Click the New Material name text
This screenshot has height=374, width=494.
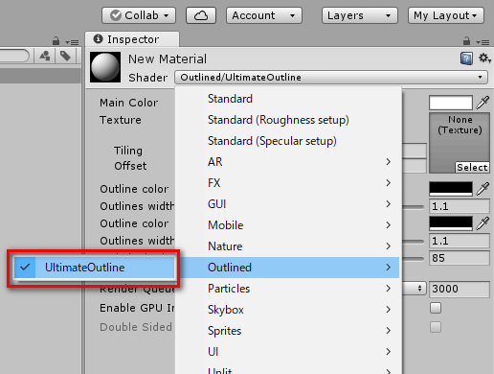(168, 59)
